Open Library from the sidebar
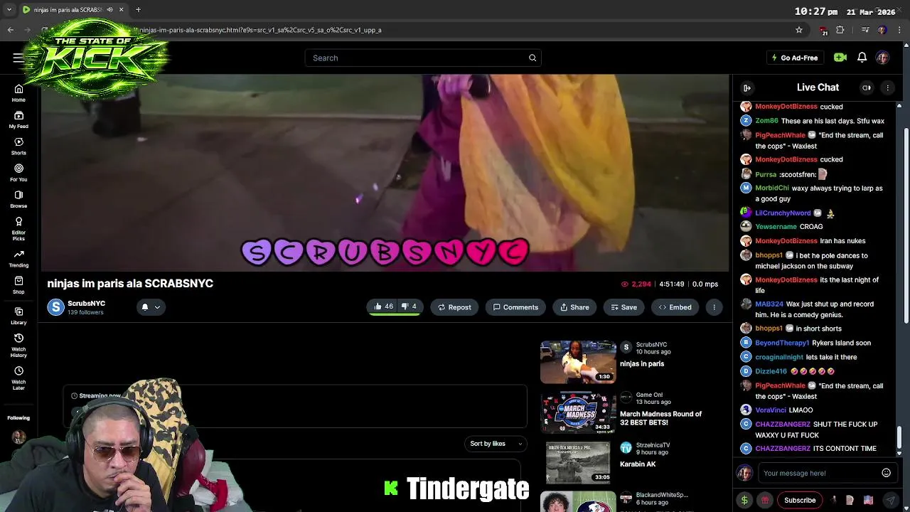The image size is (910, 512). tap(18, 316)
